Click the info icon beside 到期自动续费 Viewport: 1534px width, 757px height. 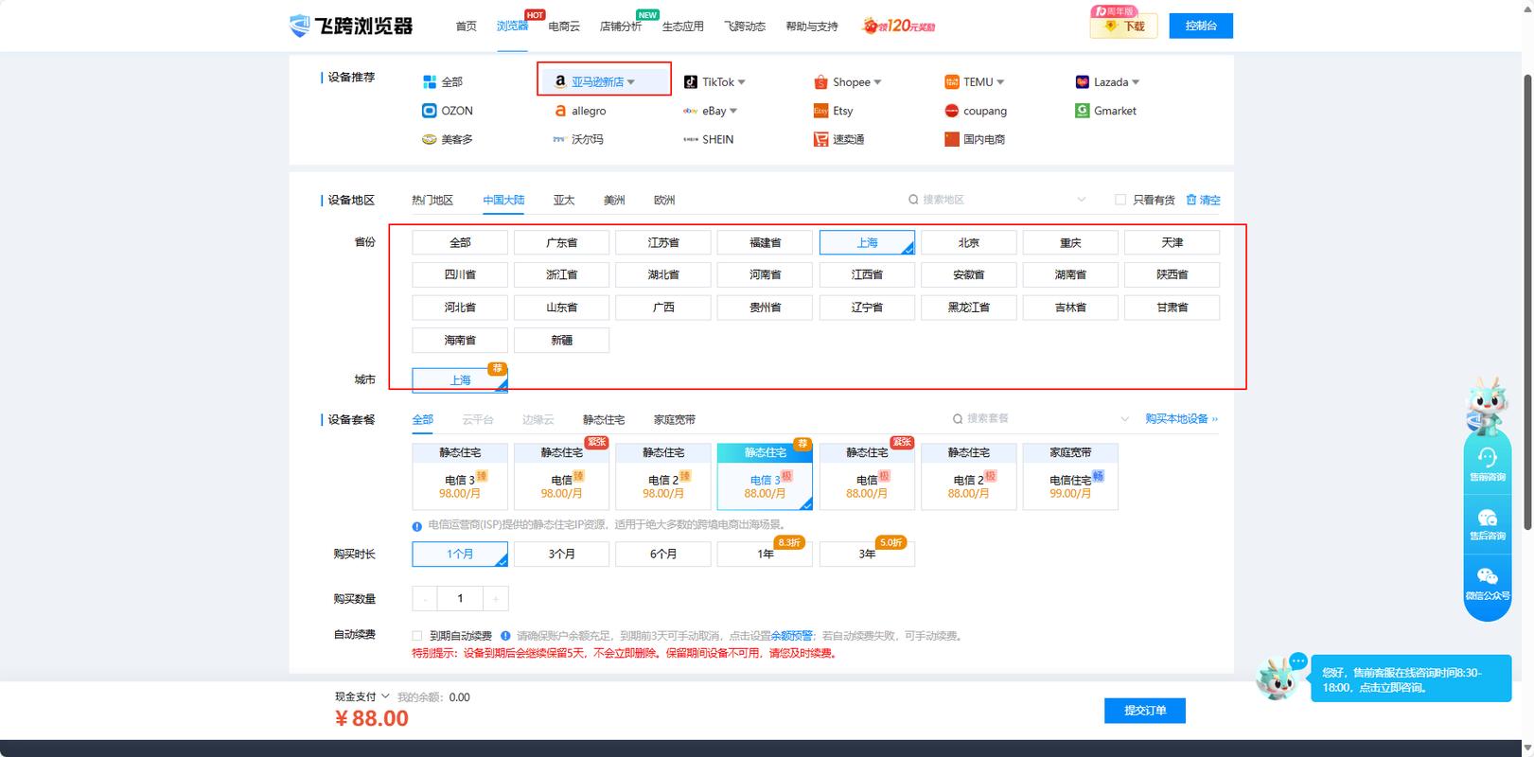(x=505, y=636)
